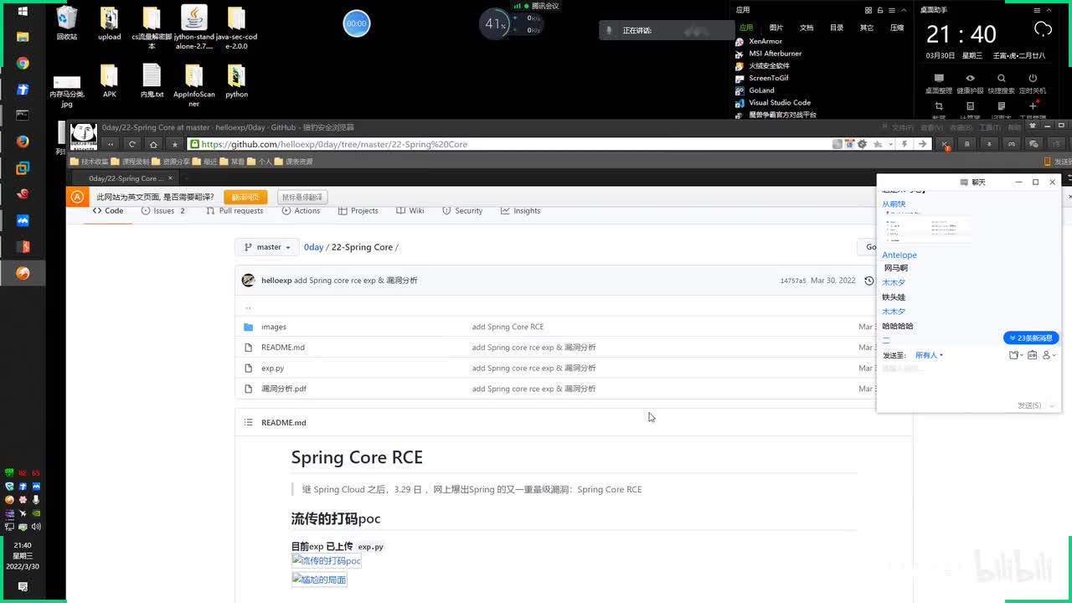
Task: Open the exp.py file link
Action: click(x=272, y=368)
